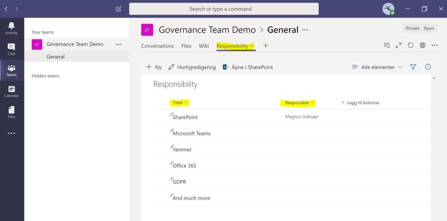447x221 pixels.
Task: Open channel options ellipsis next to General
Action: click(x=305, y=30)
